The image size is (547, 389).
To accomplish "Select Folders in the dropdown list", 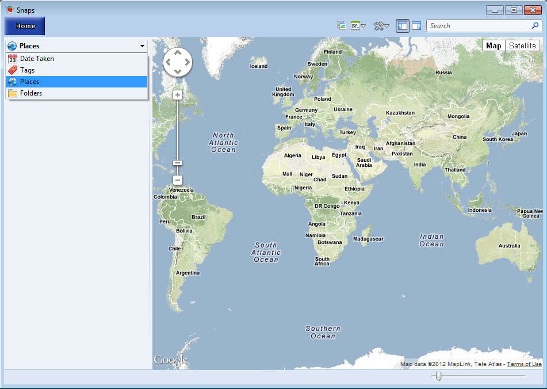I will pos(31,93).
